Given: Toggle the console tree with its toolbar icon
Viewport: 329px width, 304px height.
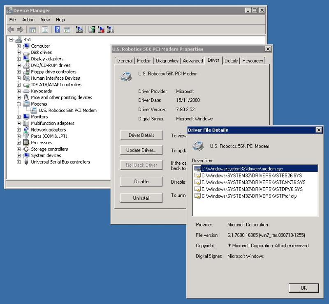Looking at the screenshot, I should 32,29.
